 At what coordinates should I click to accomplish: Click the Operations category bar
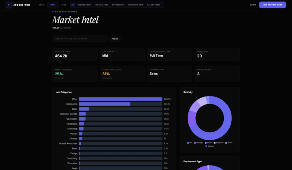tap(82, 119)
